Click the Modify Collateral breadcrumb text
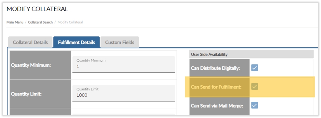 [x=70, y=22]
